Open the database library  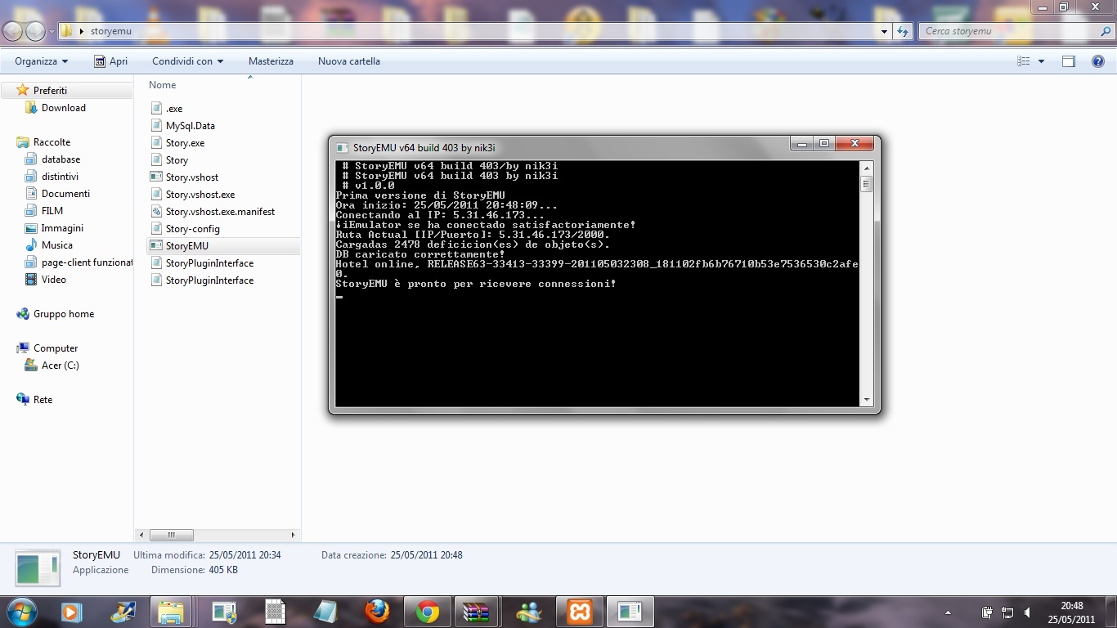(x=61, y=159)
